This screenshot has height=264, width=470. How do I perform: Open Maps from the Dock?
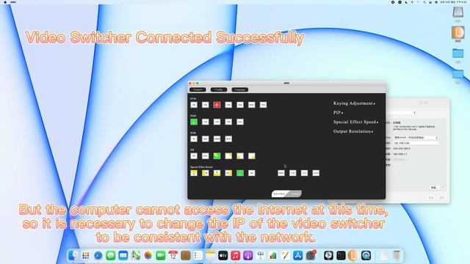136,255
